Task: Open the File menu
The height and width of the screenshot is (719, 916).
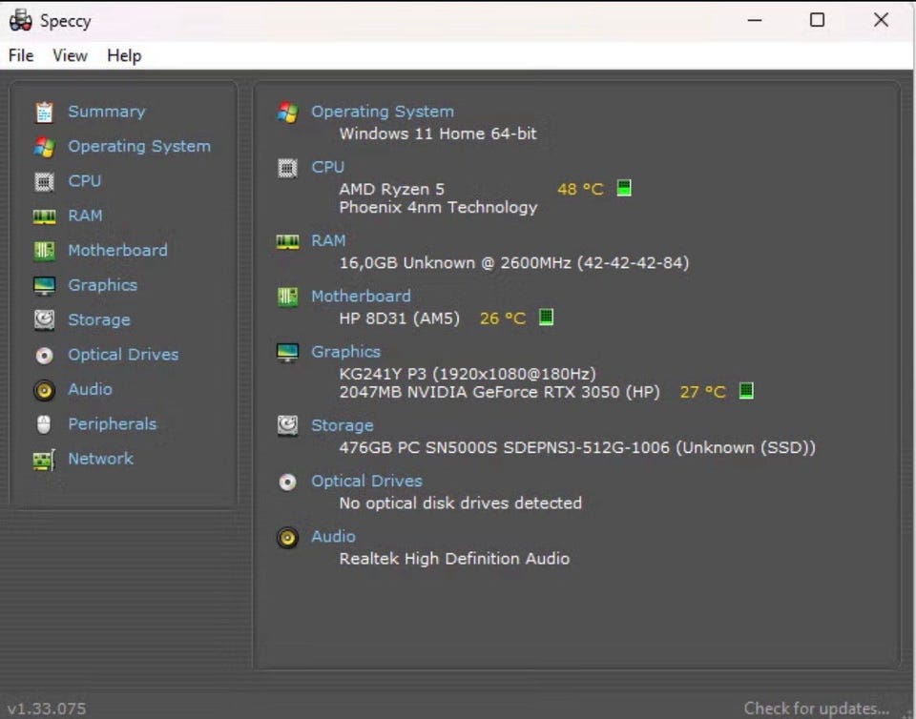Action: click(21, 55)
